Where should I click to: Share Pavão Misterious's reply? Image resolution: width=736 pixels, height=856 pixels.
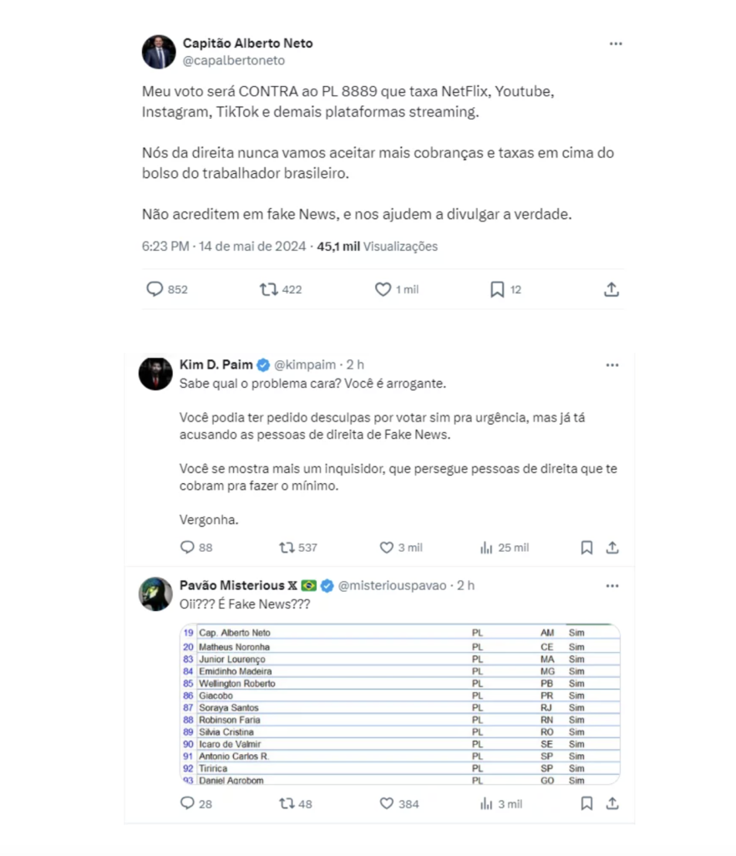[x=612, y=803]
